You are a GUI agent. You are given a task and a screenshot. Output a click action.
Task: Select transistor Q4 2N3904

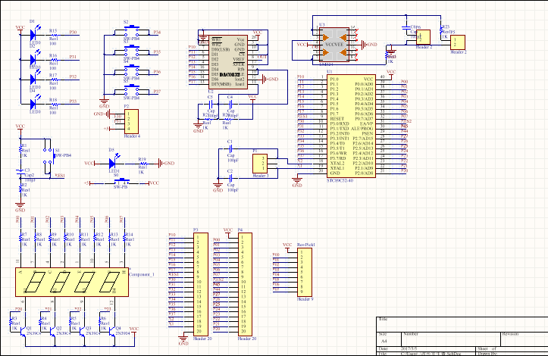(112, 331)
